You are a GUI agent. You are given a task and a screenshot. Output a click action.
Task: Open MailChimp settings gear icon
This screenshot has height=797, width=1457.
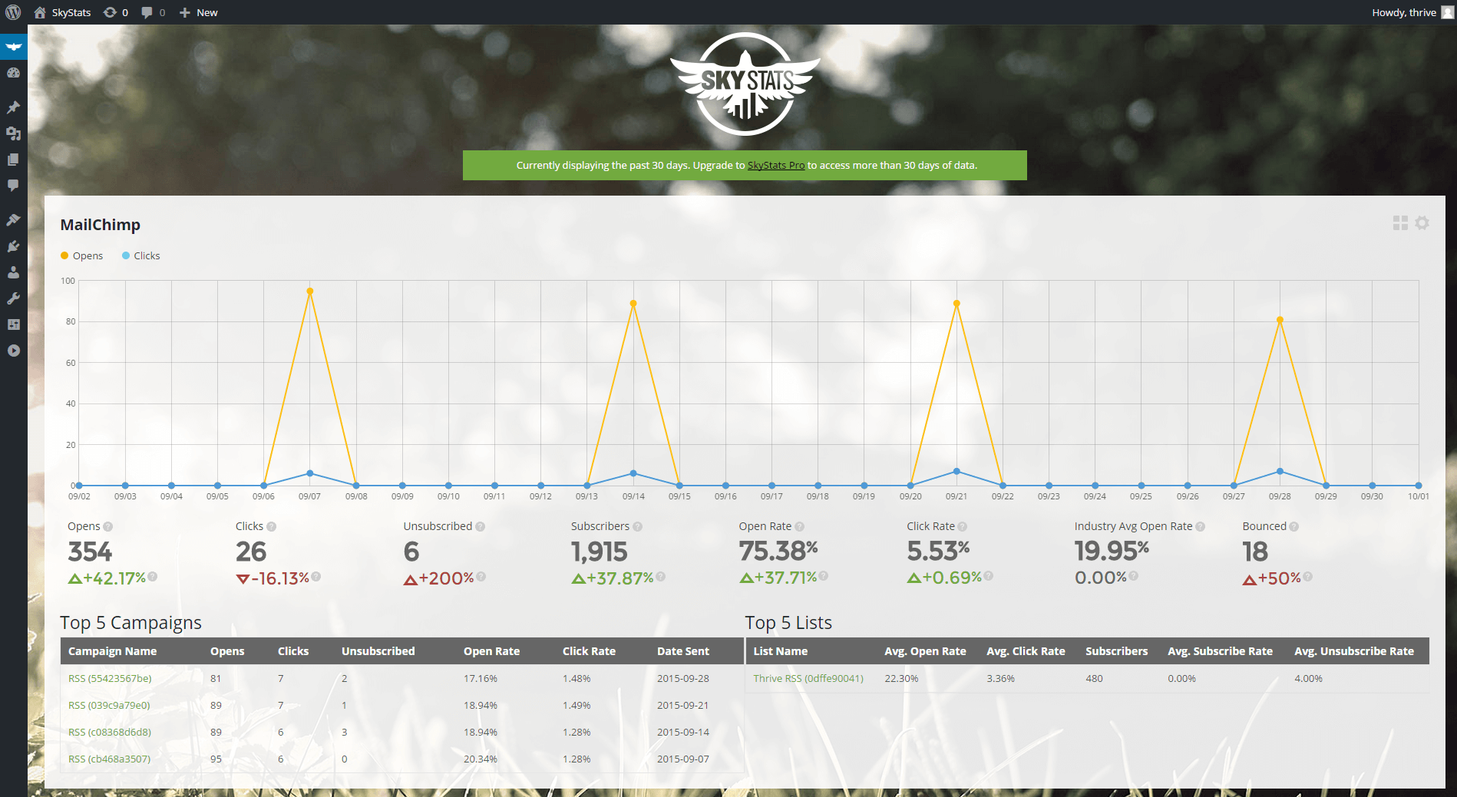(1422, 223)
